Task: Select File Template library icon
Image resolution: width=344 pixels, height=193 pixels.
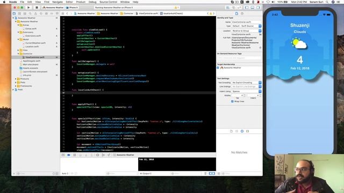Action: point(231,131)
